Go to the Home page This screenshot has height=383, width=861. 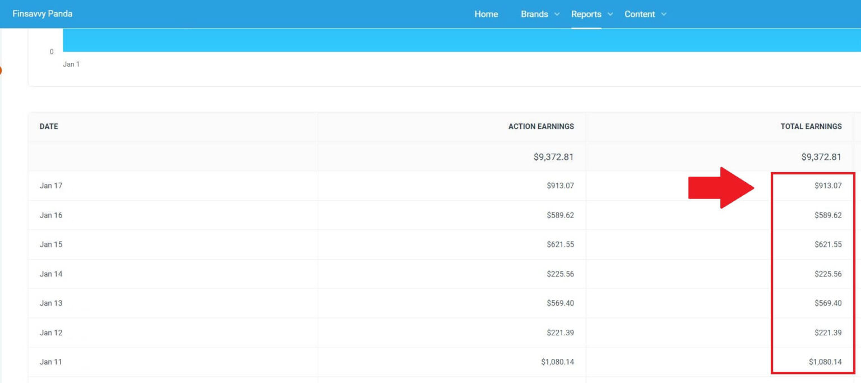[x=486, y=14]
